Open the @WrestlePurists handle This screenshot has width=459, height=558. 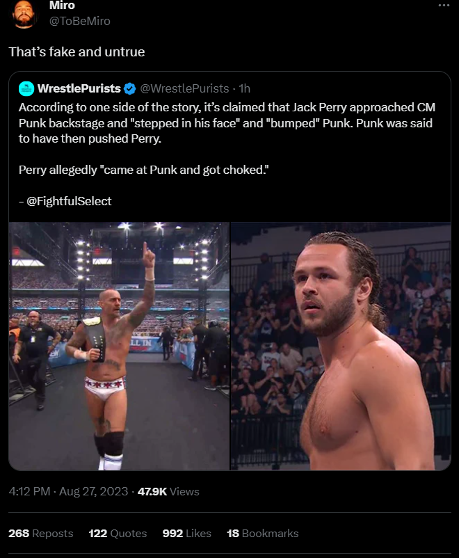[184, 88]
